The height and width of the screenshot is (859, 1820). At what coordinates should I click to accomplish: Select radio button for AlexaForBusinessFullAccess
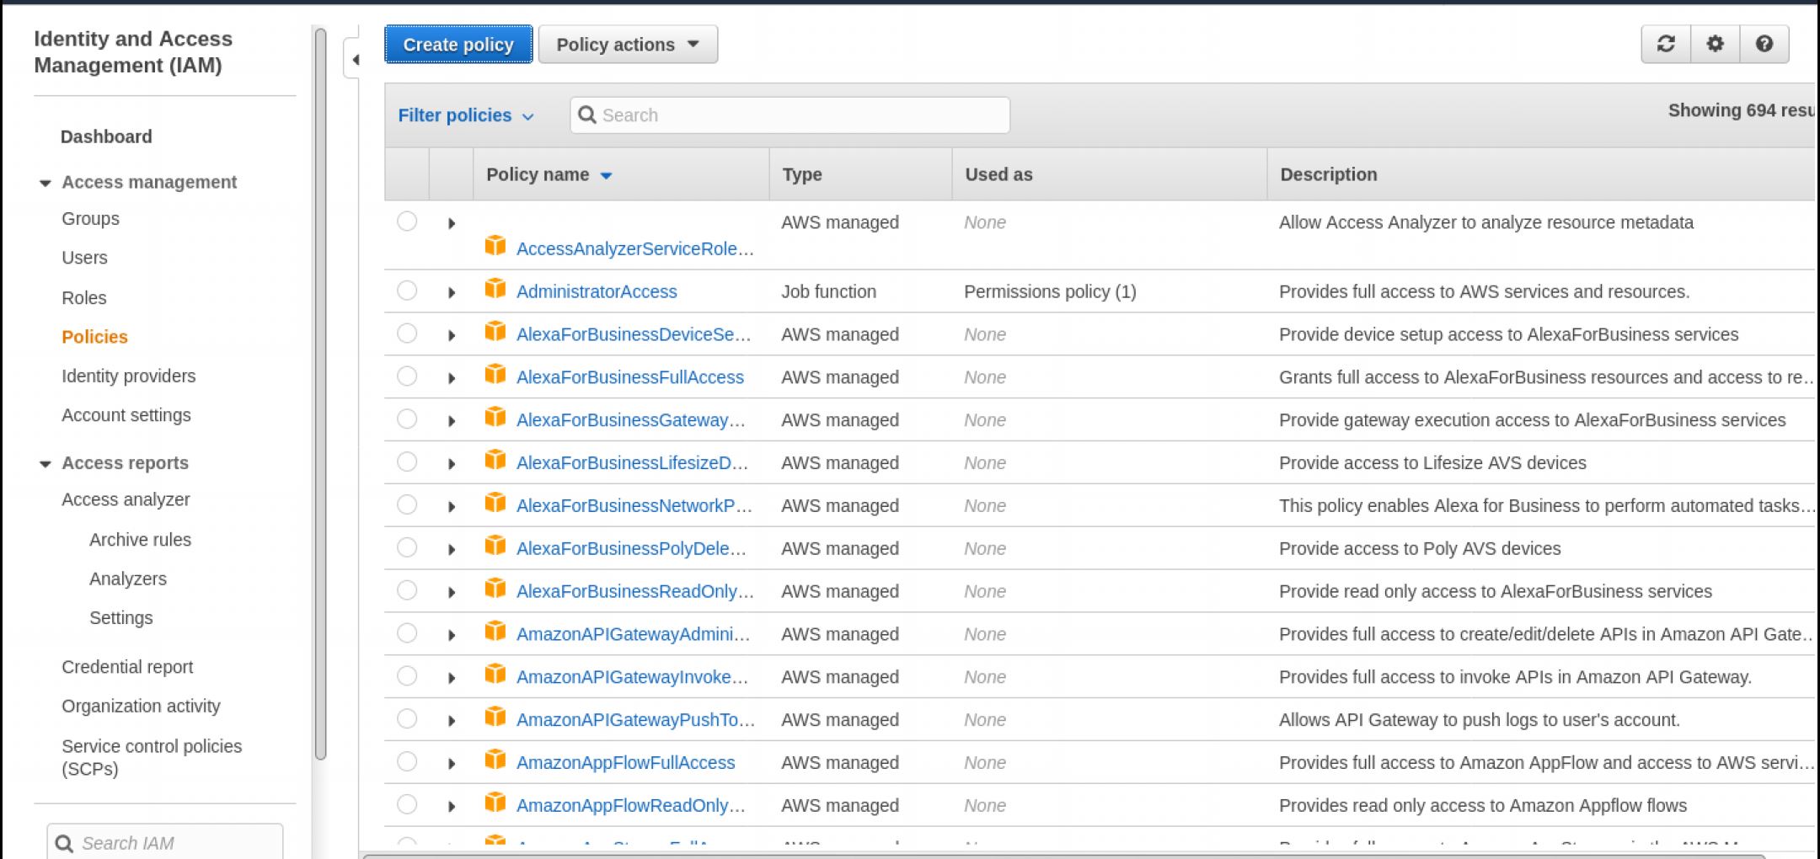tap(407, 376)
